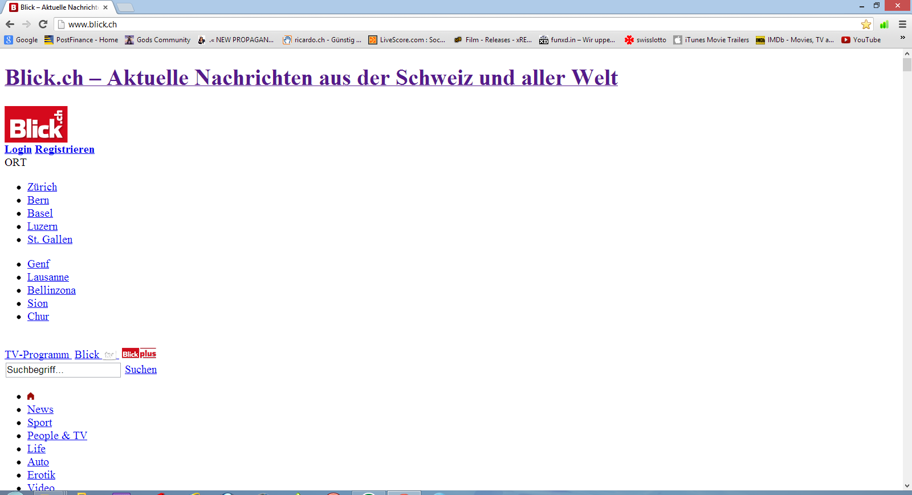This screenshot has height=495, width=912.
Task: Click the browser Back arrow
Action: tap(10, 24)
